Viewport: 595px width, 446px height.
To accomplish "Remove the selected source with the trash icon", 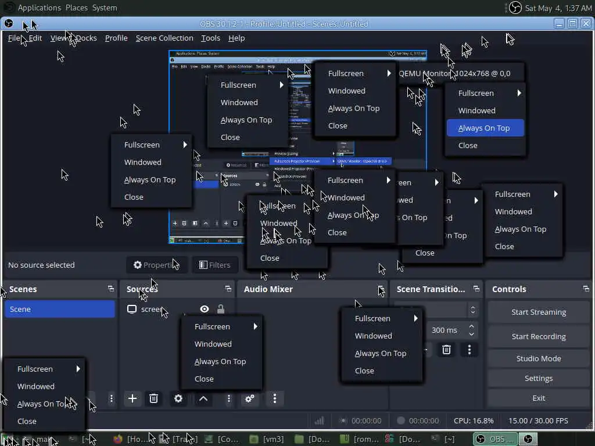I will pyautogui.click(x=153, y=398).
